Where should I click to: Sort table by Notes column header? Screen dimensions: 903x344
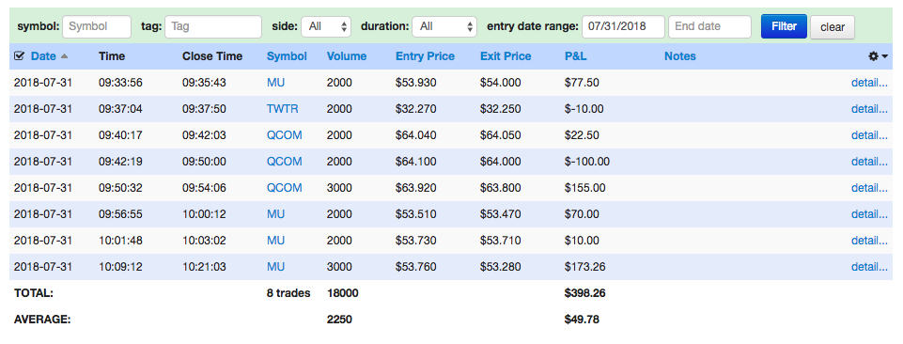[680, 56]
